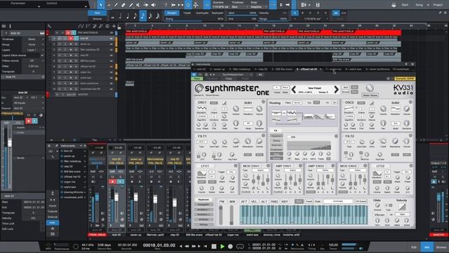Image resolution: width=449 pixels, height=253 pixels.
Task: Select Arpeggiator tab in SynthMaster bottom panel
Action: click(203, 205)
